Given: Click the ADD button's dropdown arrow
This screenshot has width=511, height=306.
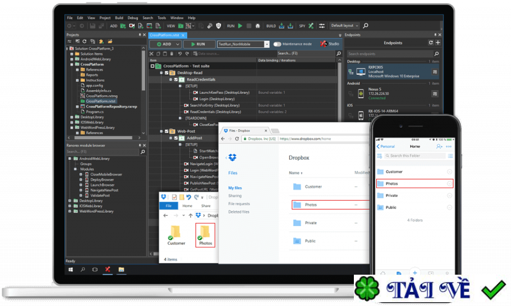Looking at the screenshot, I should 178,44.
